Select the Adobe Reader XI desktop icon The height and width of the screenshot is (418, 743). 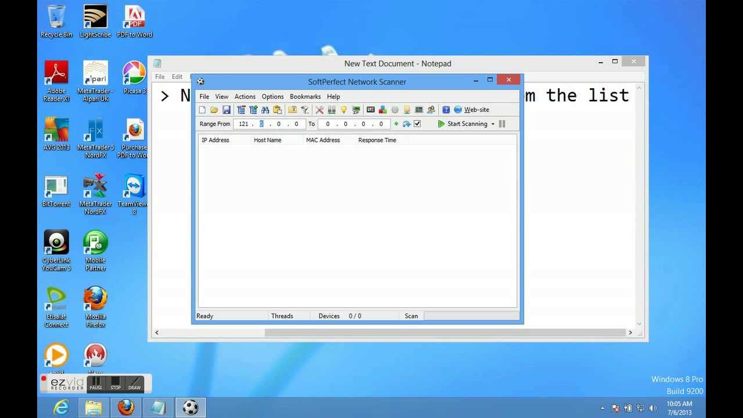[x=56, y=81]
